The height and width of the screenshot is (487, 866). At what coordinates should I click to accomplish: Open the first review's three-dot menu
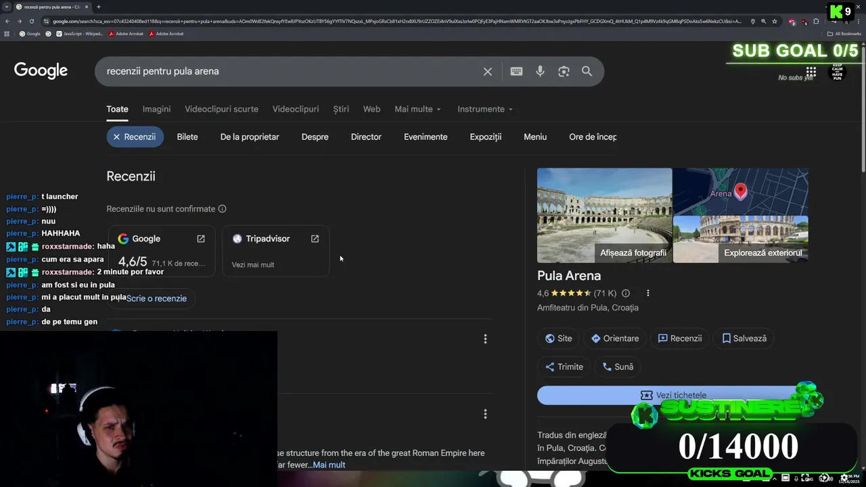coord(485,339)
